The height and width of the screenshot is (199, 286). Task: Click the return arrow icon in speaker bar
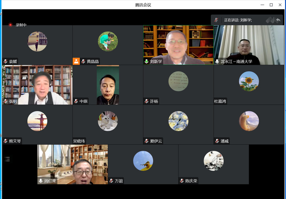click(278, 20)
